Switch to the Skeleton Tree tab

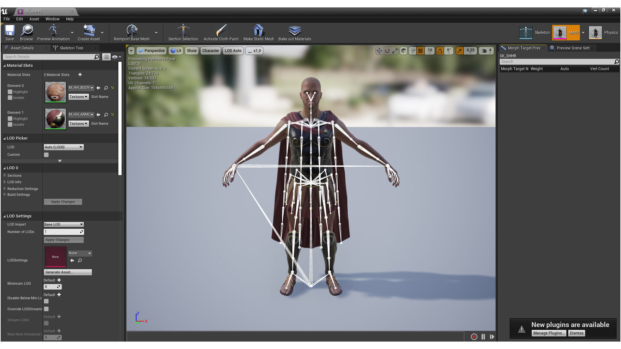(71, 48)
